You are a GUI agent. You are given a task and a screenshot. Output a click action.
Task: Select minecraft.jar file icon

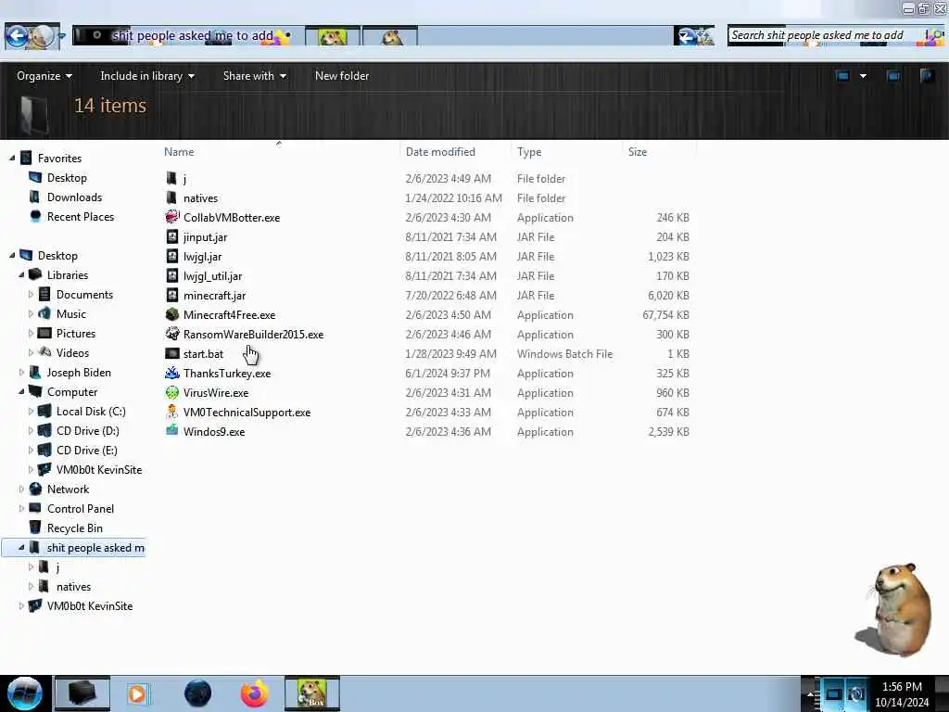point(171,295)
